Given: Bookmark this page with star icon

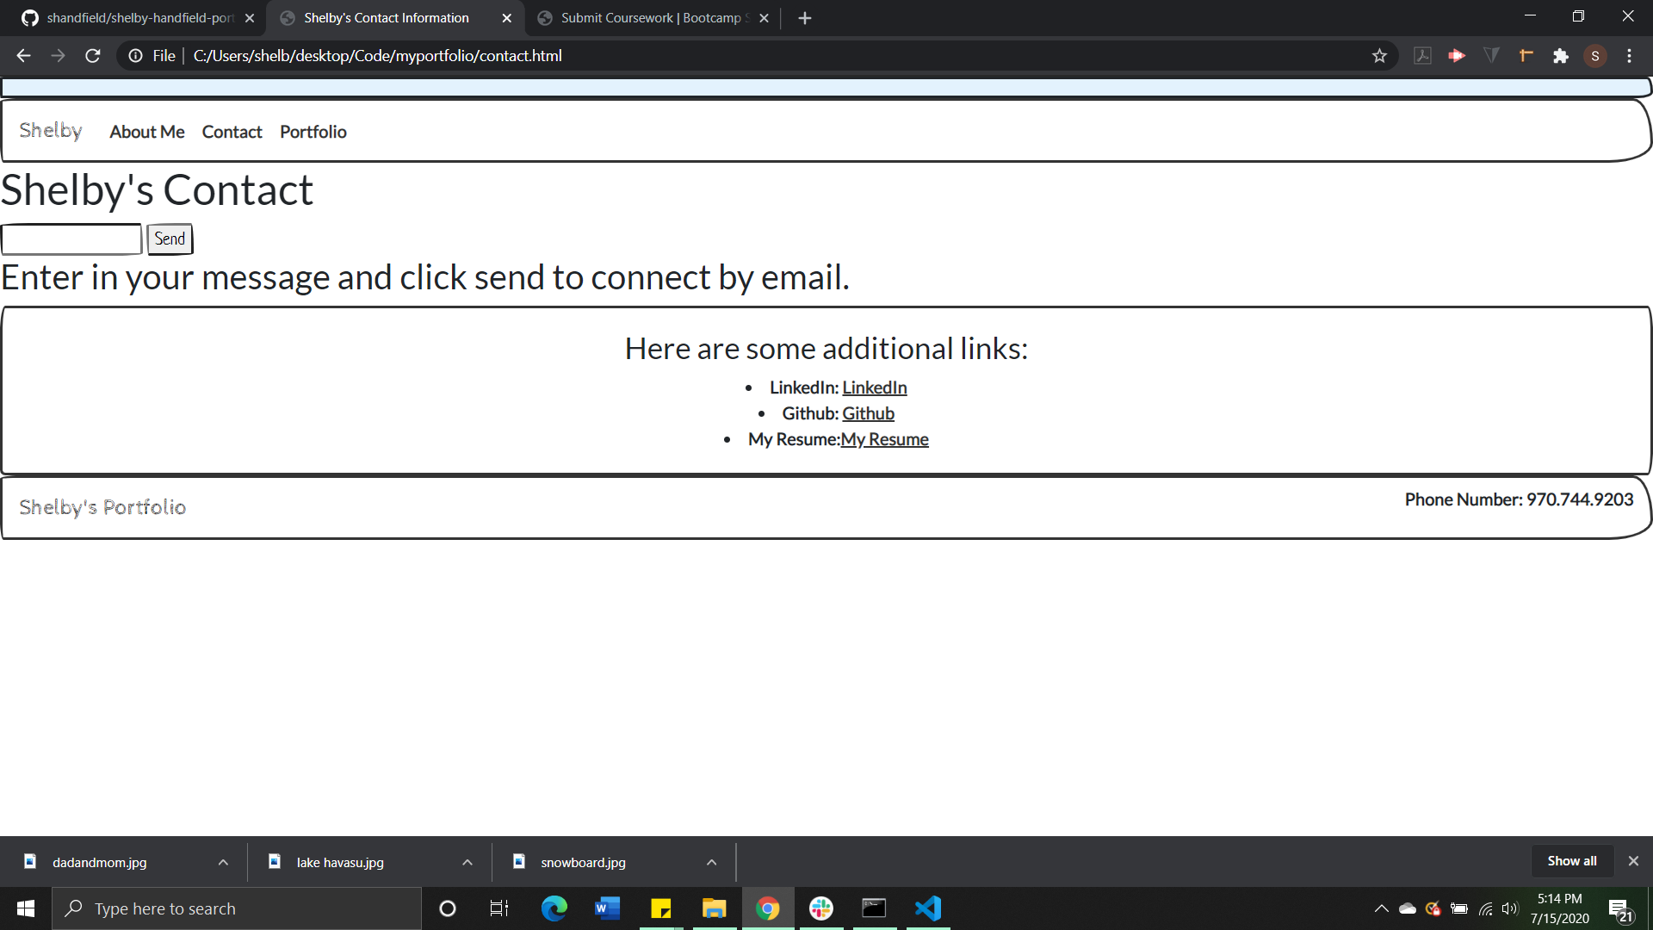Looking at the screenshot, I should pos(1379,56).
